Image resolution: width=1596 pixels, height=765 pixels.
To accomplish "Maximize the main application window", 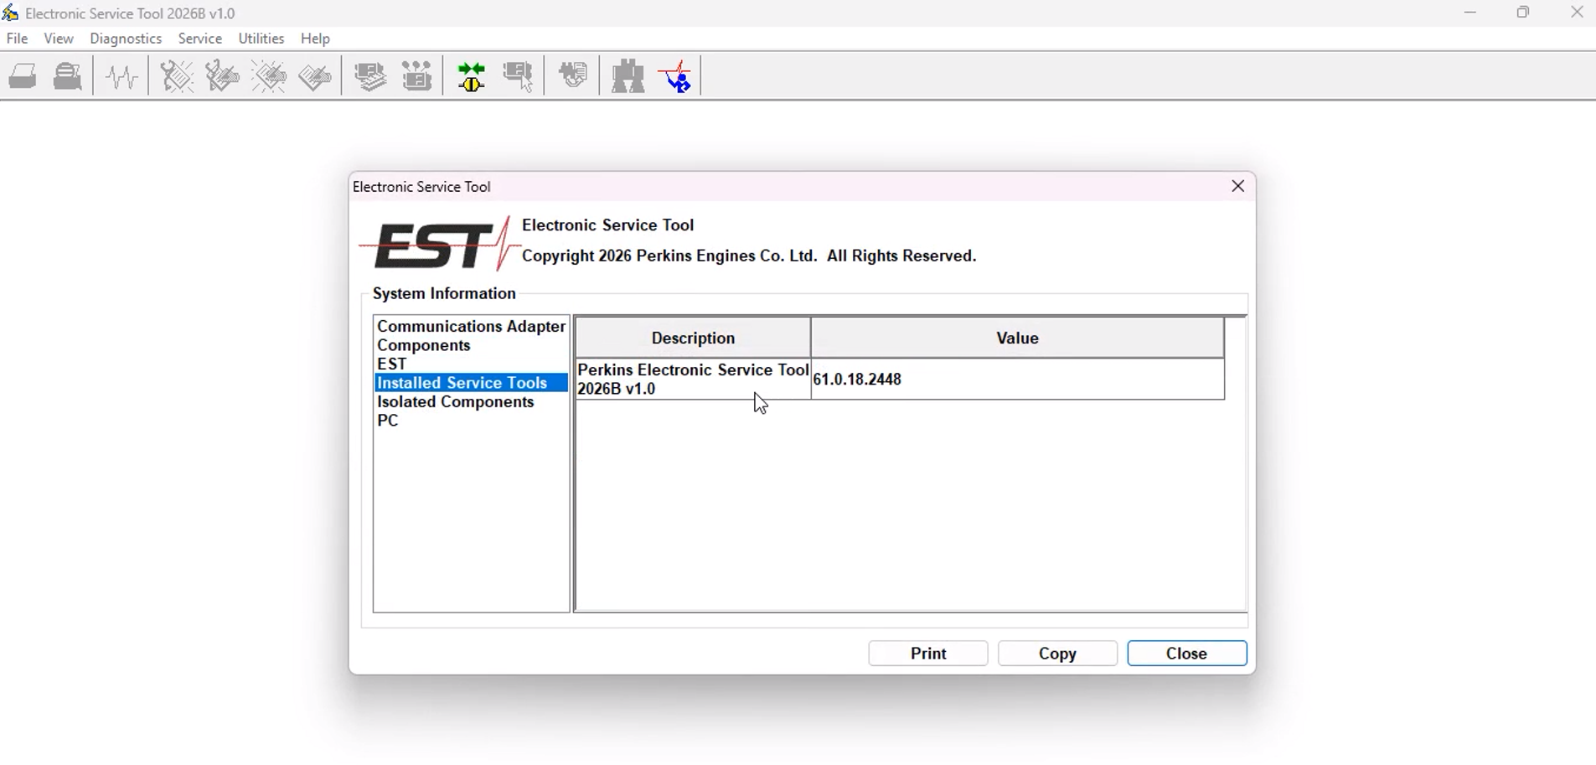I will (1524, 13).
